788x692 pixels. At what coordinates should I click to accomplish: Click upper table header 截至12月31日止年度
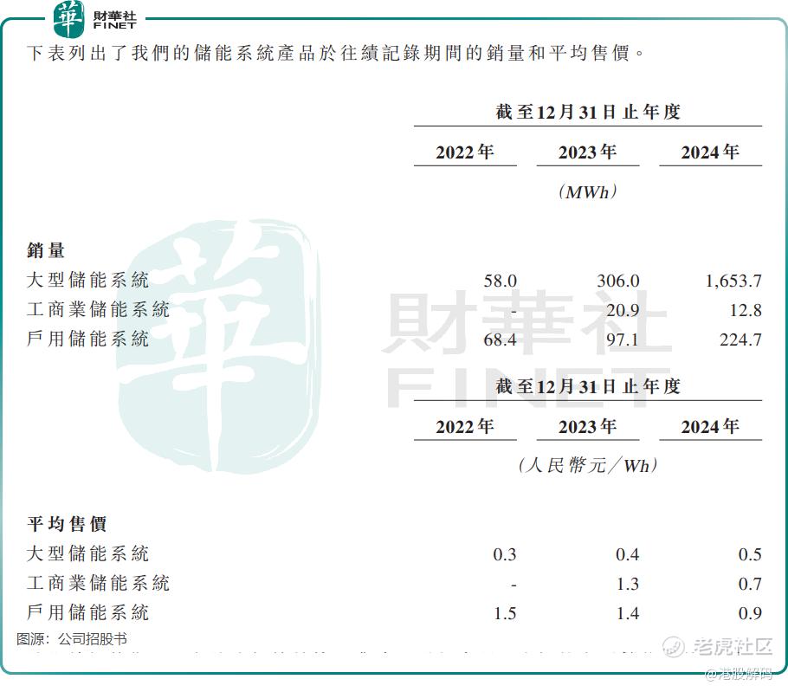[x=588, y=112]
